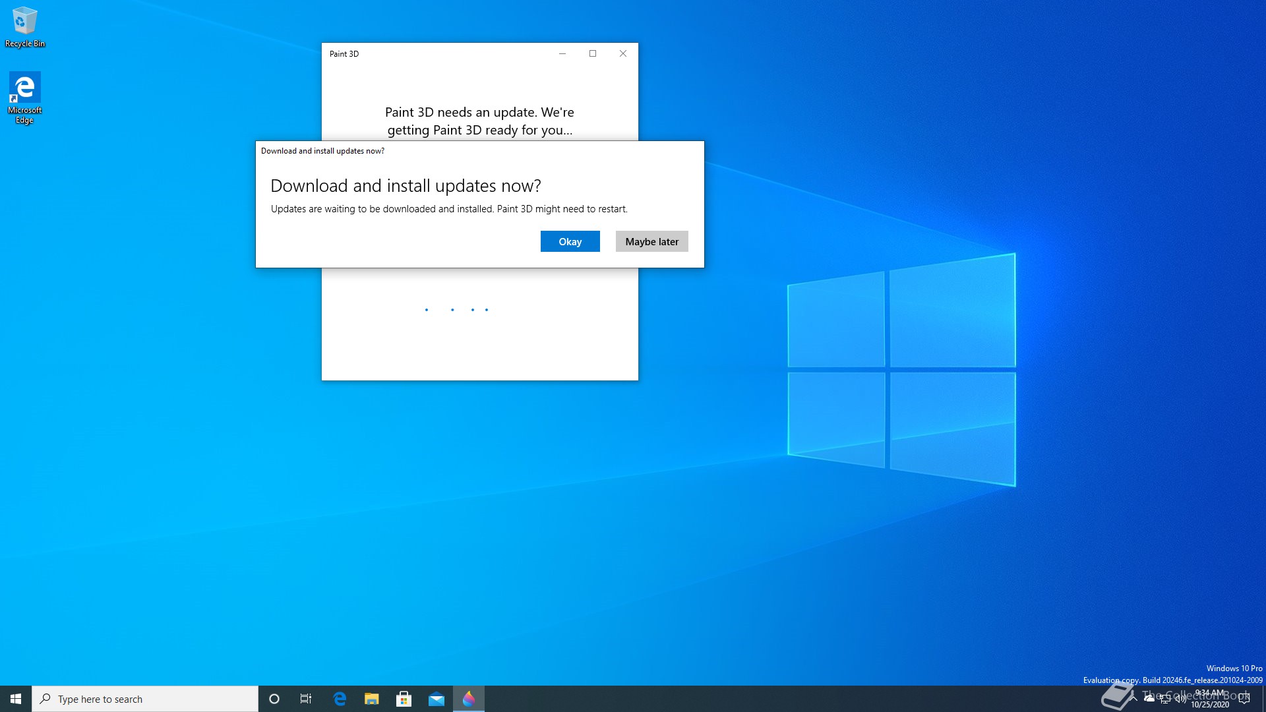This screenshot has width=1266, height=712.
Task: Open the network status tray icon
Action: (x=1165, y=699)
